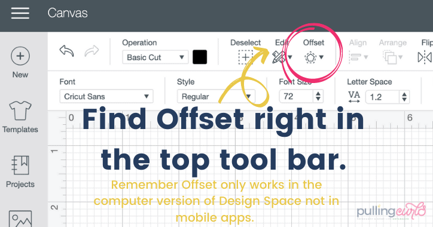Viewport: 433px width, 227px height.
Task: Open the Cricut Sans font dropdown
Action: 106,96
